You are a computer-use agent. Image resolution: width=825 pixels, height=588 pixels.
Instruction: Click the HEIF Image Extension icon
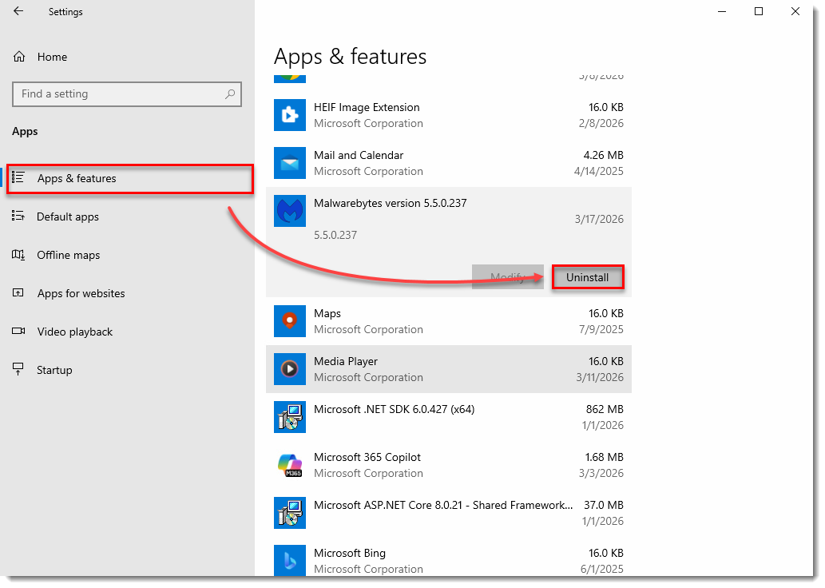(289, 115)
